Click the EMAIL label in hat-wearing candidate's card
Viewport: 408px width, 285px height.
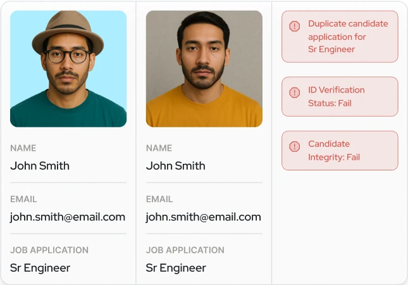pyautogui.click(x=23, y=199)
